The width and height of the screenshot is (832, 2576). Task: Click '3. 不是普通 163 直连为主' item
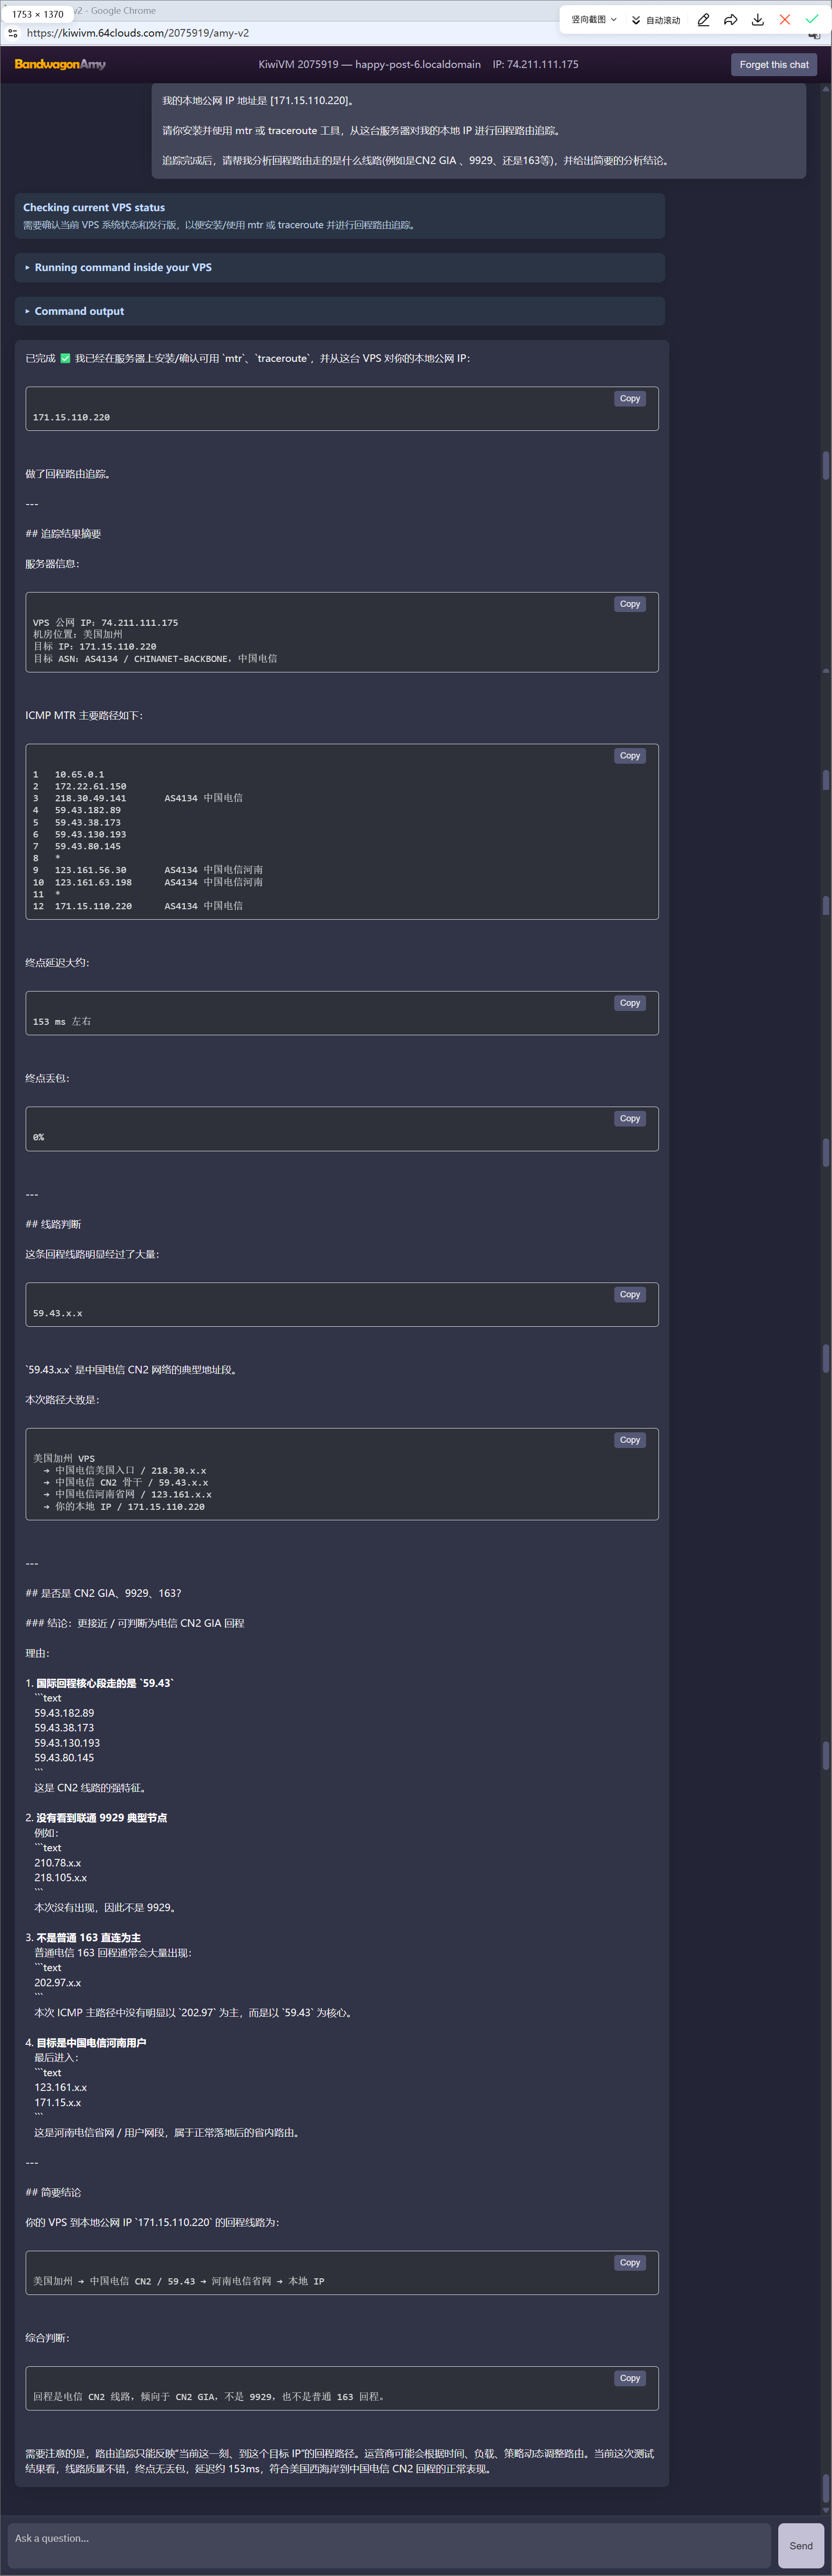83,1937
